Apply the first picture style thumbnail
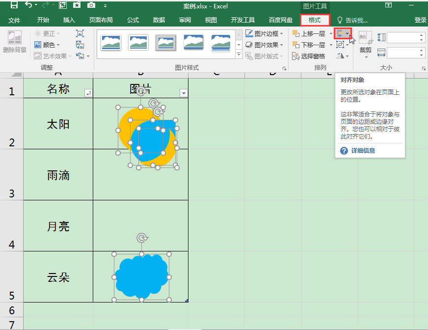 click(110, 43)
